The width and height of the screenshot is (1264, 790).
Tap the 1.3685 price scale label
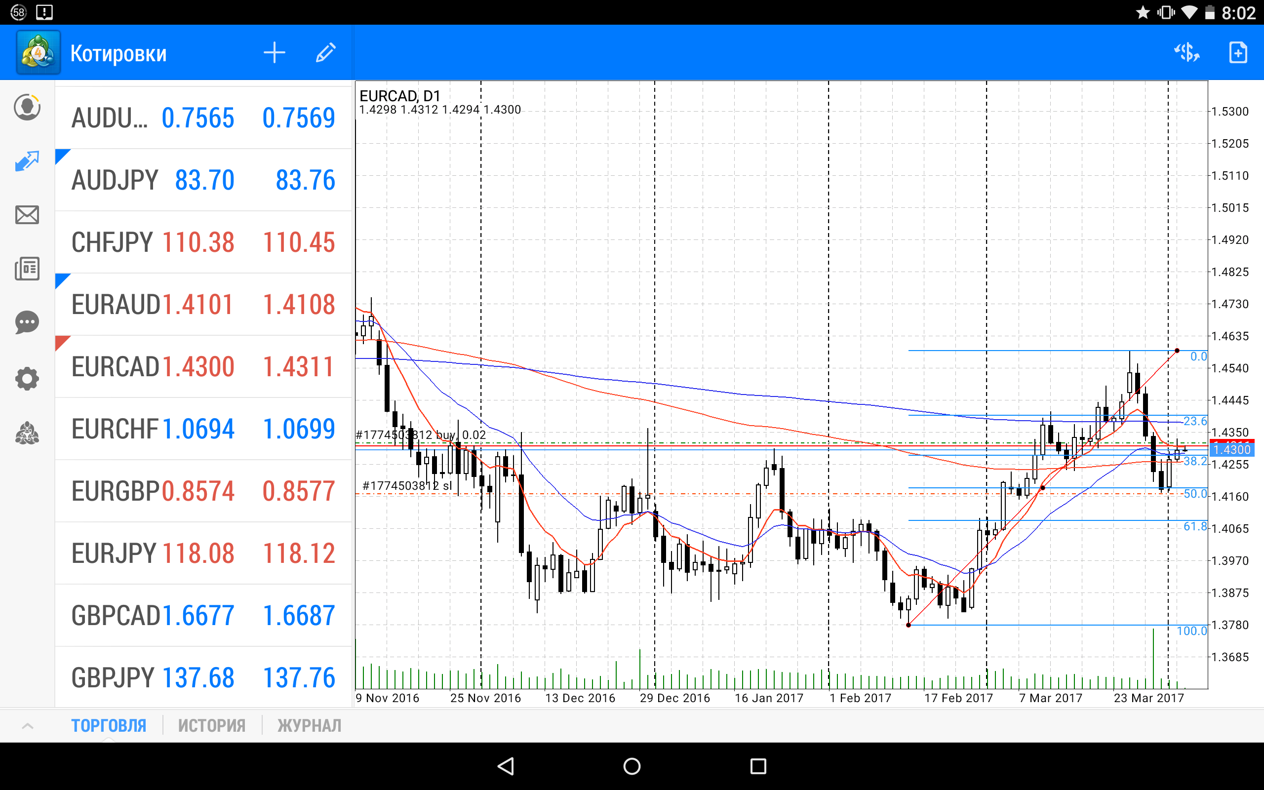tap(1230, 657)
